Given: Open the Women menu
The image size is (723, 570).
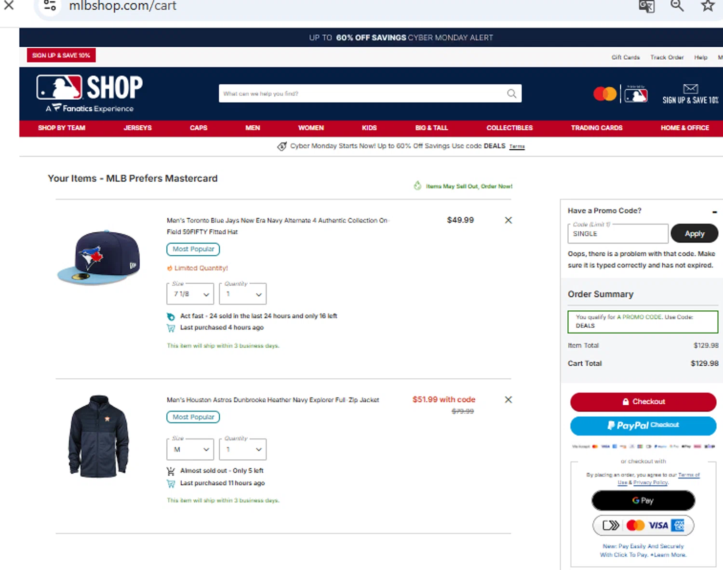Looking at the screenshot, I should coord(311,128).
